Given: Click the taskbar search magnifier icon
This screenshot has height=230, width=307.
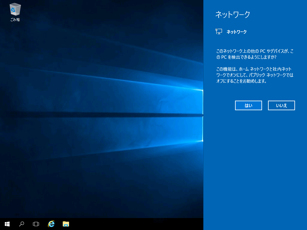Looking at the screenshot, I should (x=22, y=224).
